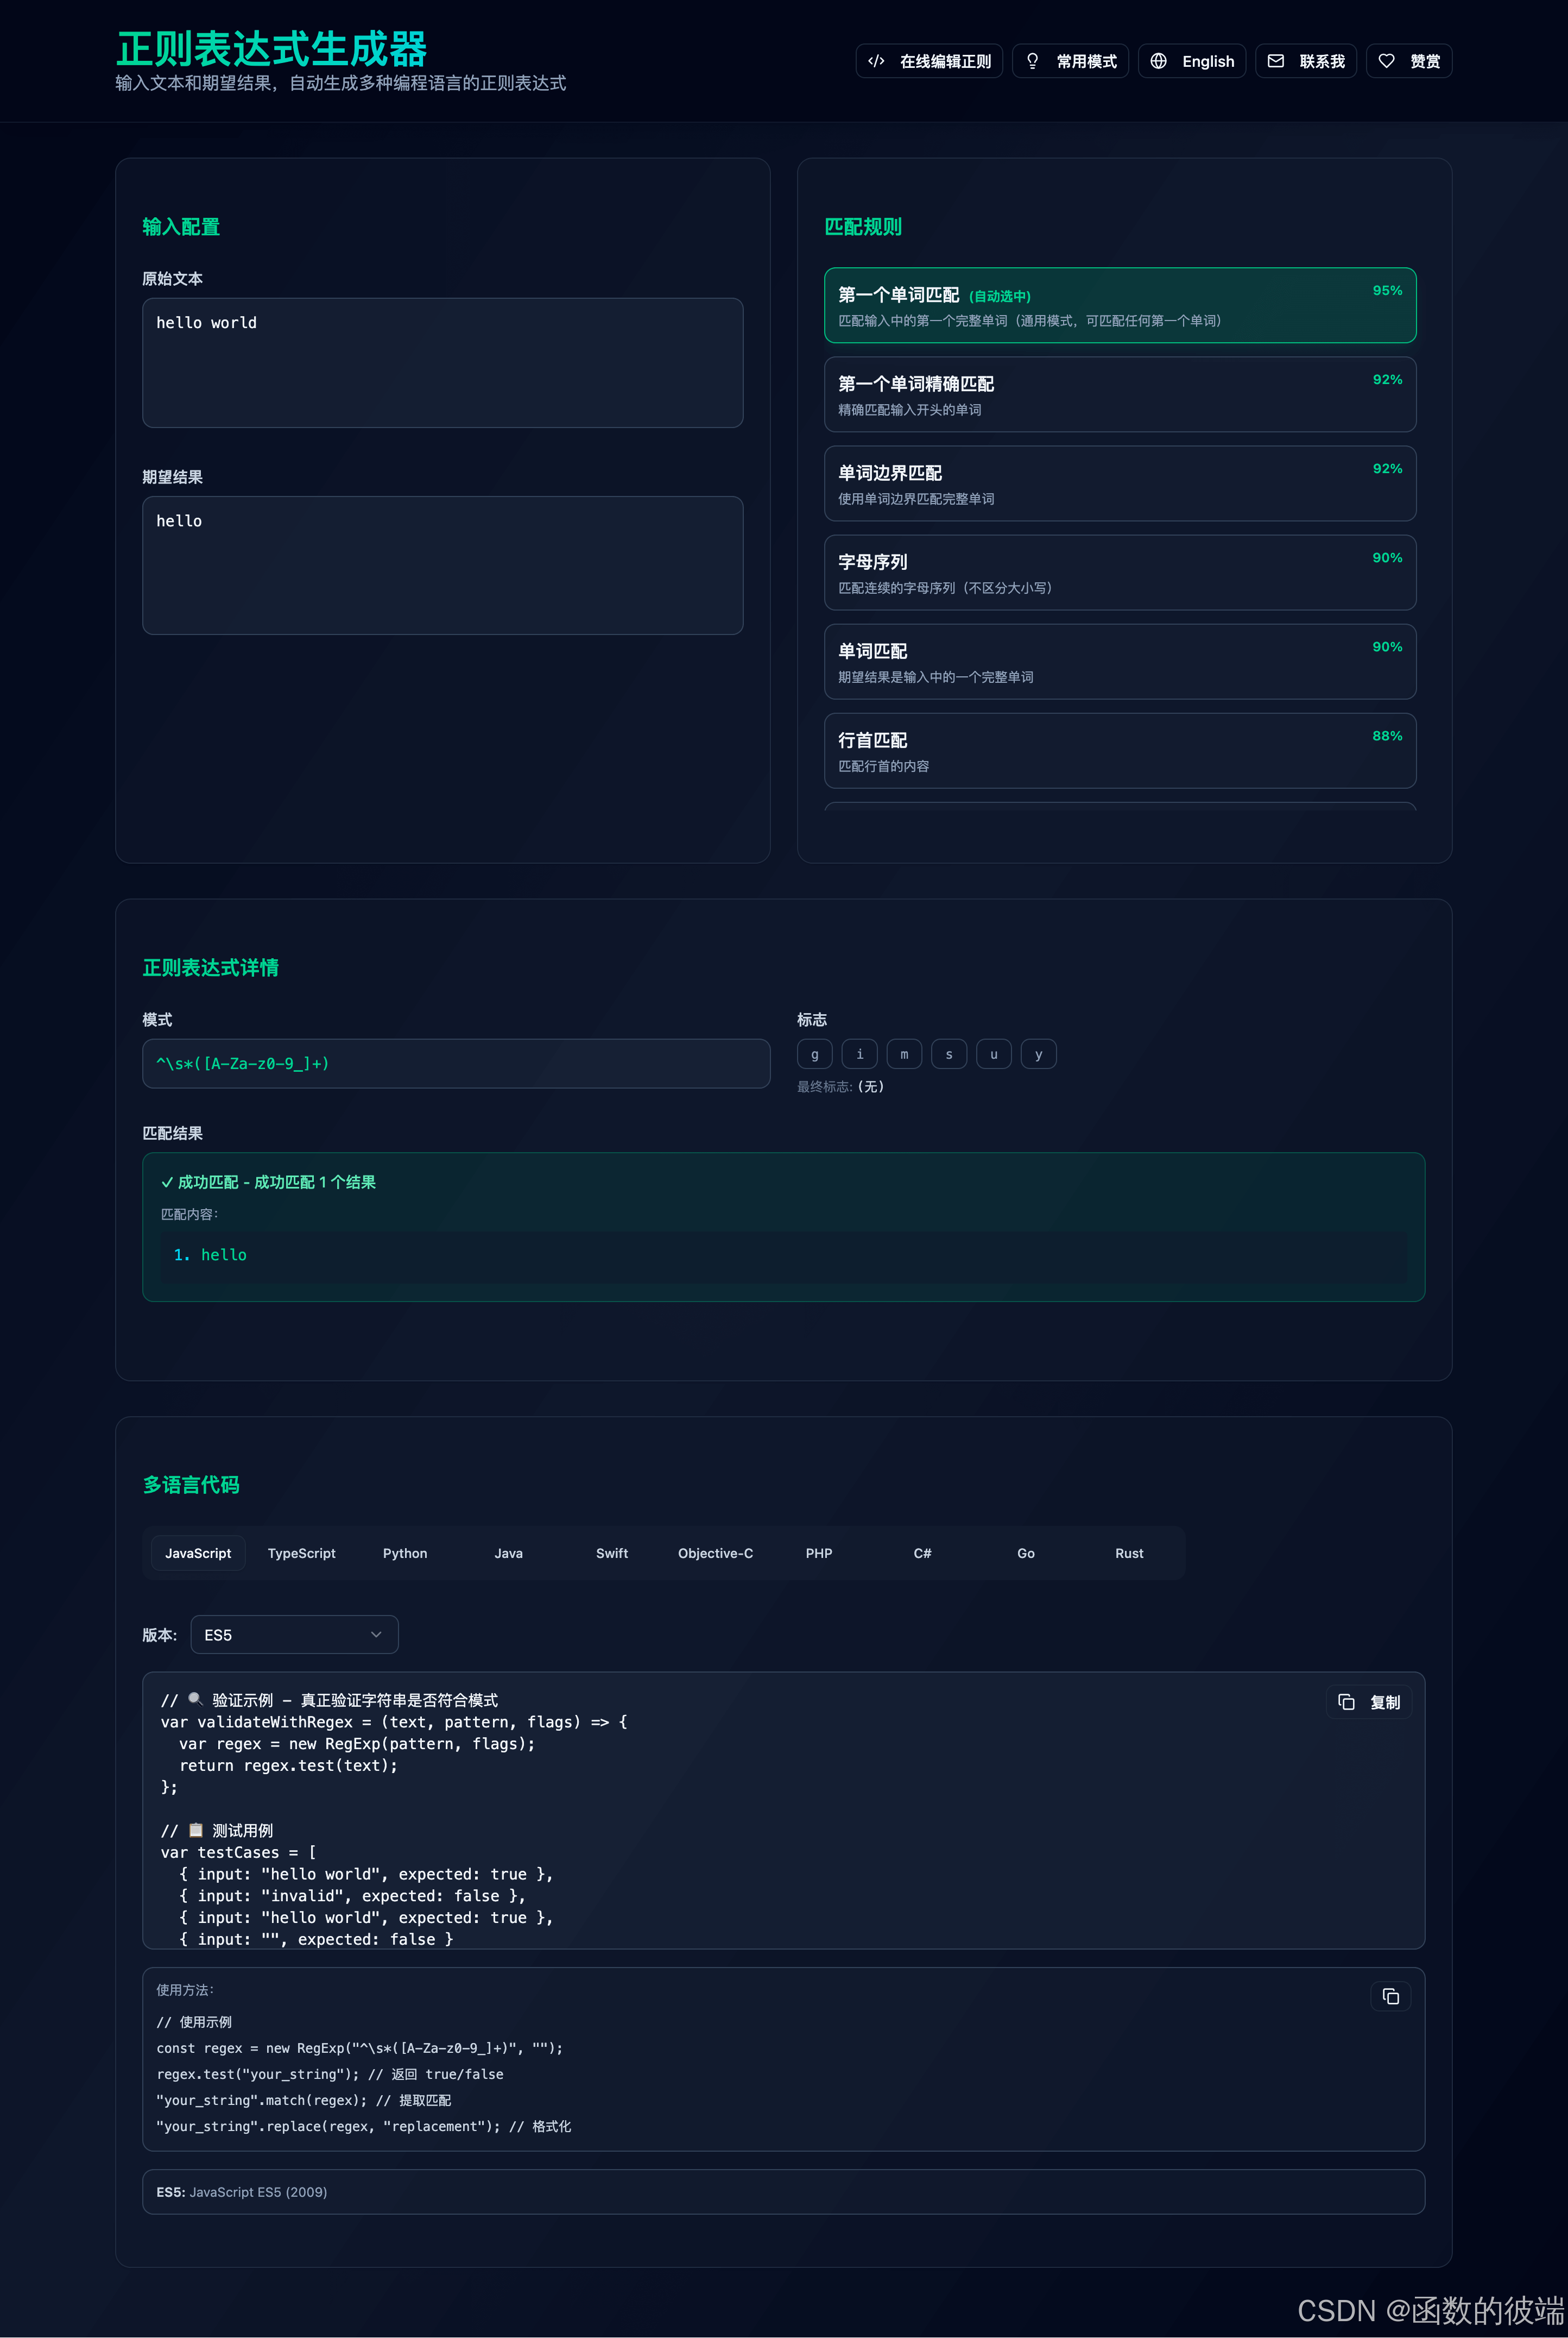The width and height of the screenshot is (1568, 2338).
Task: Click the heart icon on 赞赏 button
Action: pyautogui.click(x=1386, y=61)
